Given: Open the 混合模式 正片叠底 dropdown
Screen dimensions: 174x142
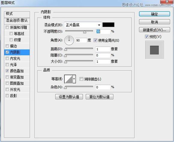Looking at the screenshot, I should [x=83, y=25].
